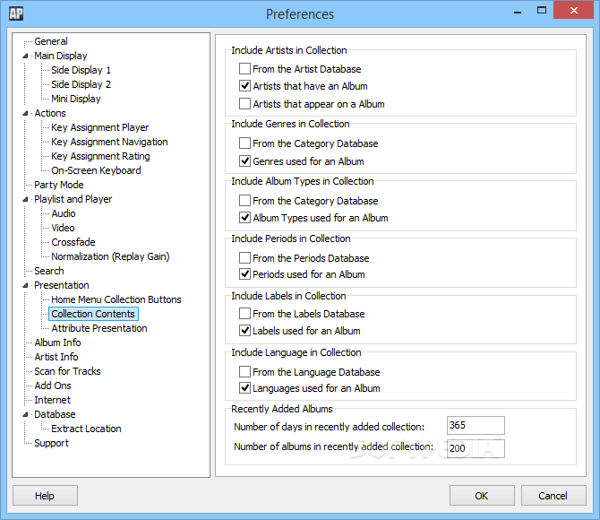Uncheck Album Types used for an Album

pyautogui.click(x=244, y=218)
